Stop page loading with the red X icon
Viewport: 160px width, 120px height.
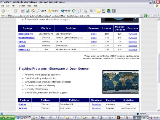tap(23, 11)
